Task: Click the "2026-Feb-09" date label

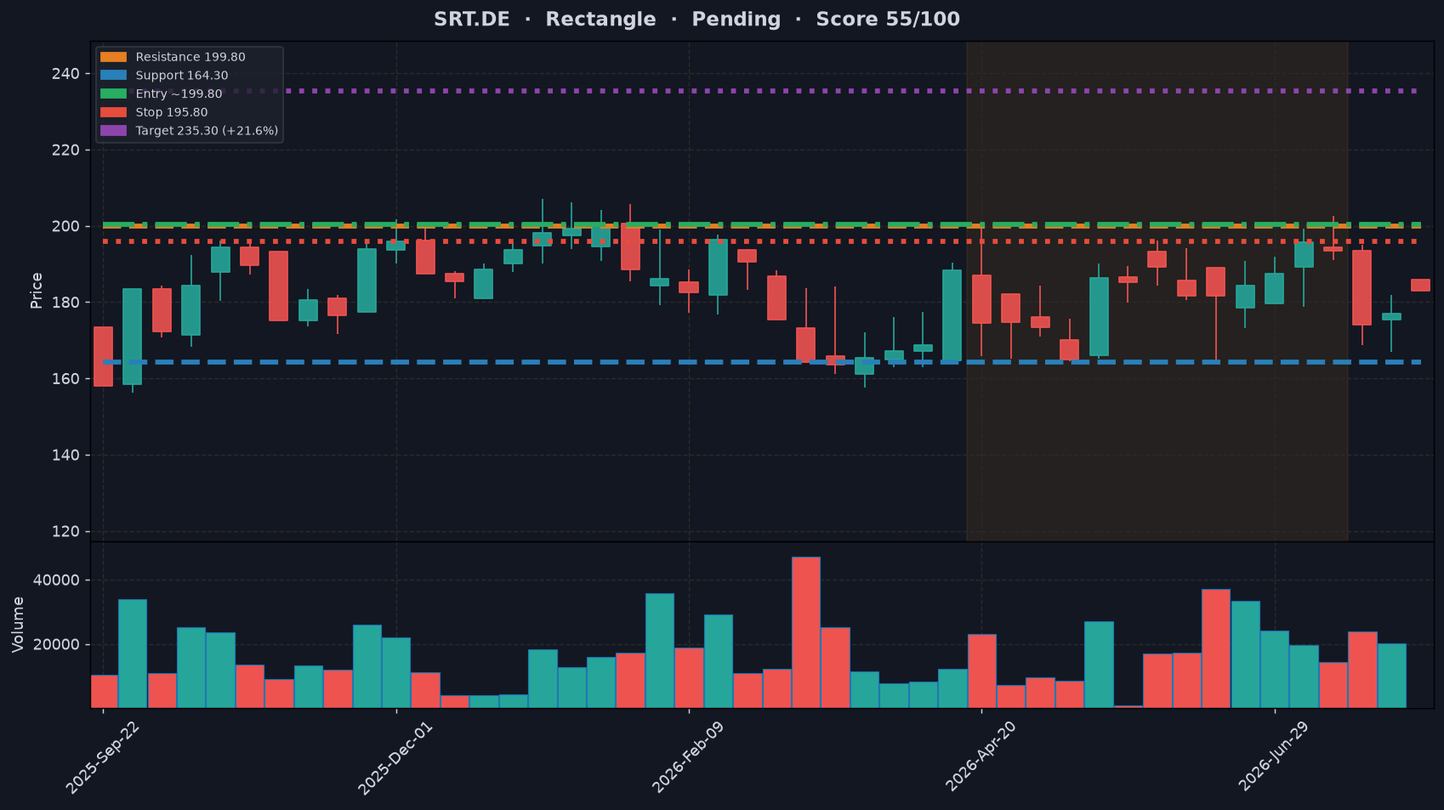Action: (x=686, y=757)
